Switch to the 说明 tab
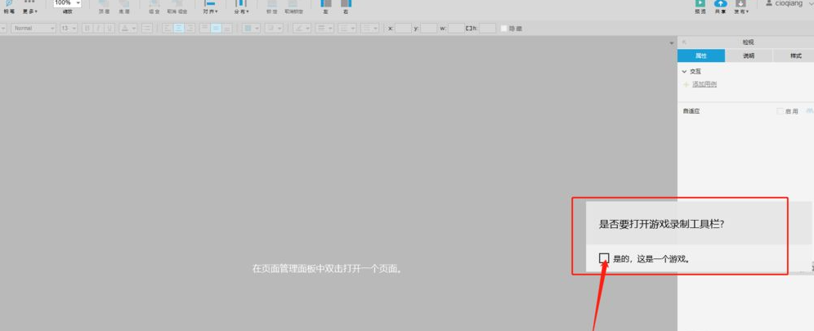 point(748,56)
